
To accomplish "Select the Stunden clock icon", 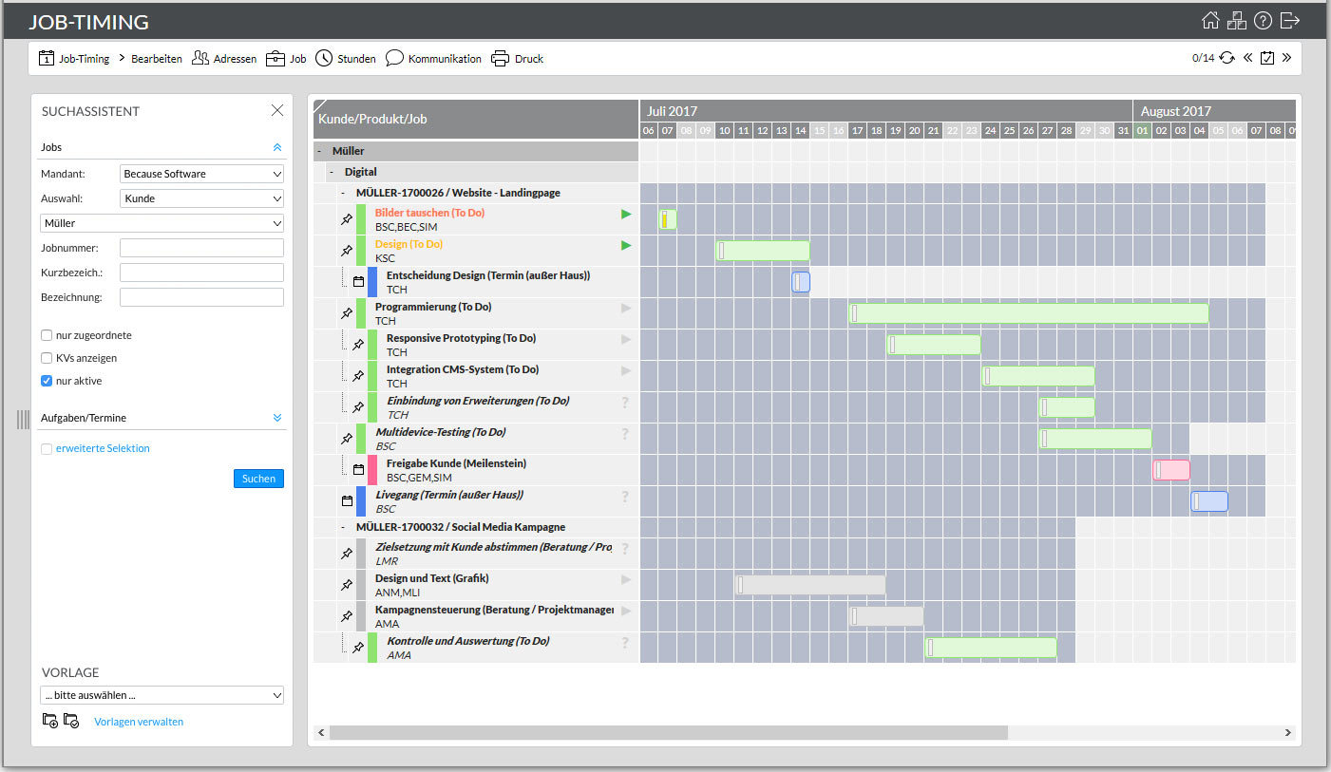I will [x=323, y=58].
